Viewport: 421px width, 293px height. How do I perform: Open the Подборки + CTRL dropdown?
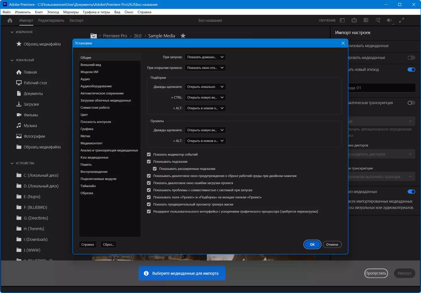click(205, 97)
